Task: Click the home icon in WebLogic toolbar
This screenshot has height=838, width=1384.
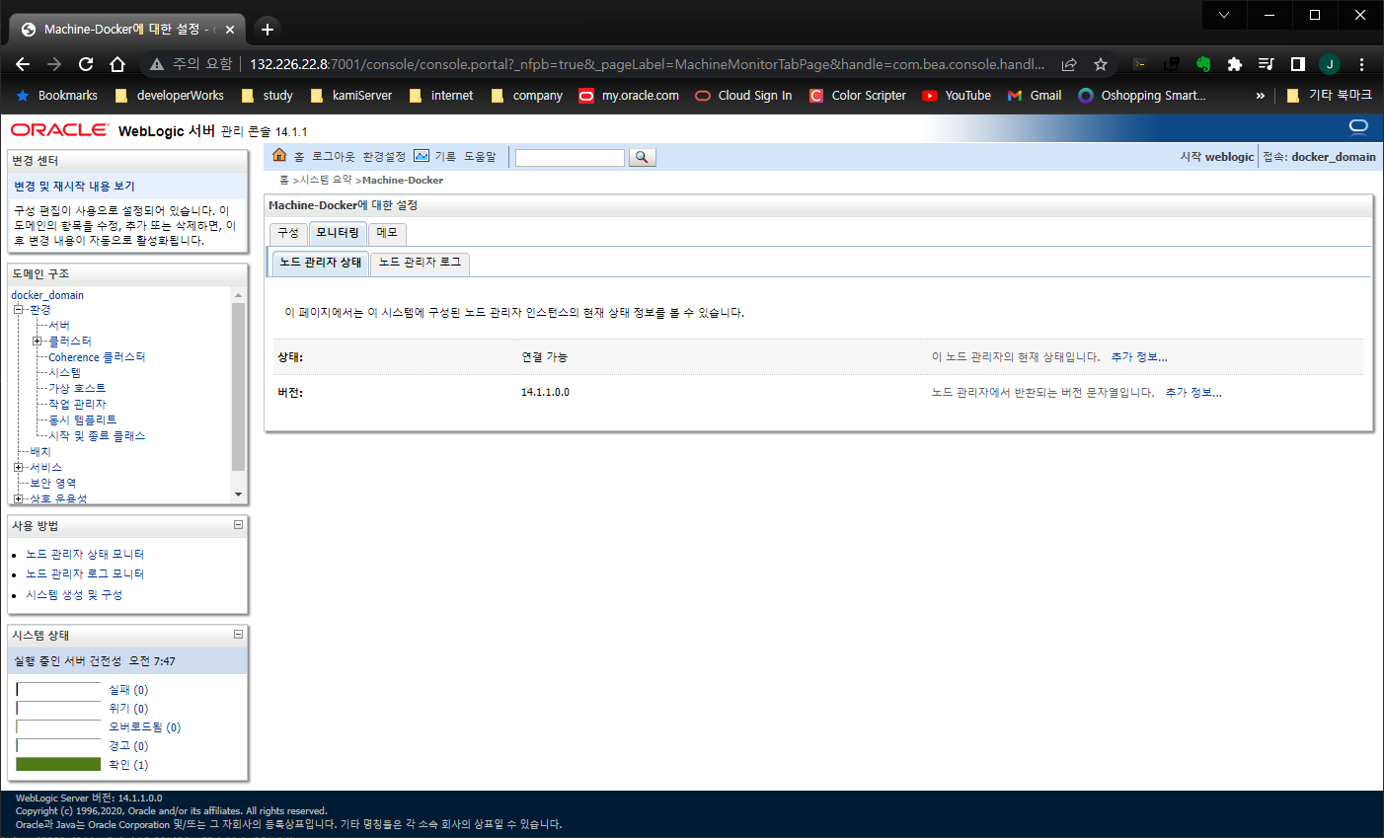Action: tap(279, 156)
